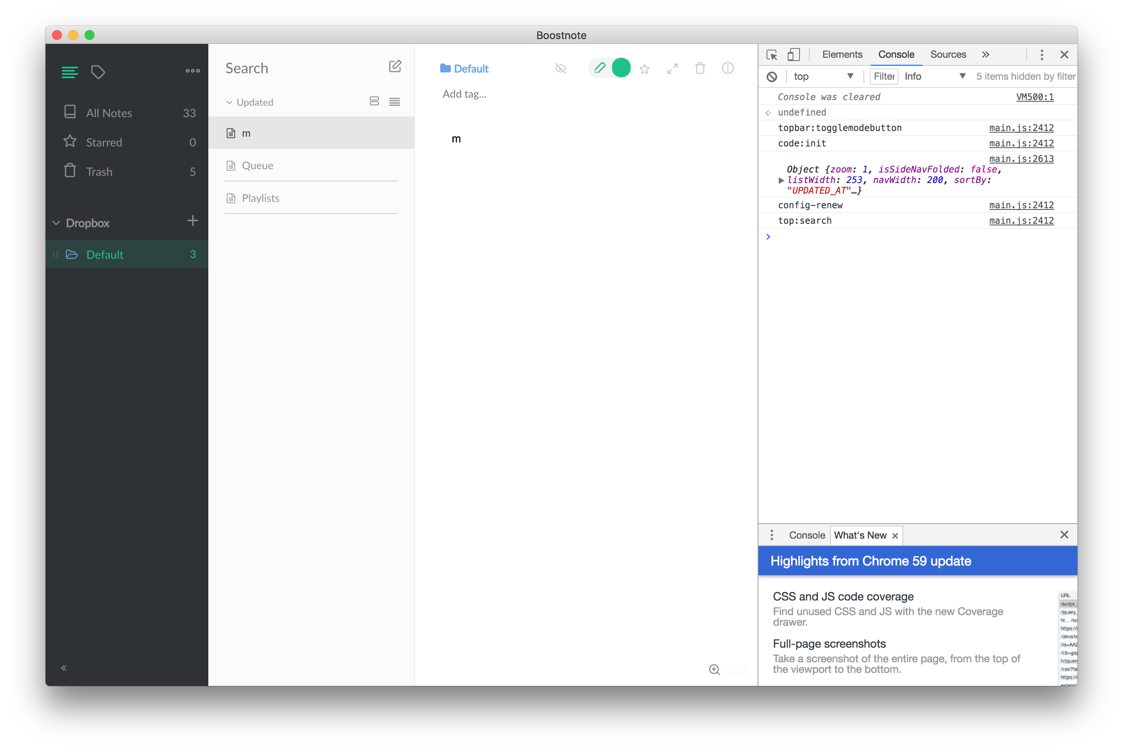Star the current note

pos(645,69)
